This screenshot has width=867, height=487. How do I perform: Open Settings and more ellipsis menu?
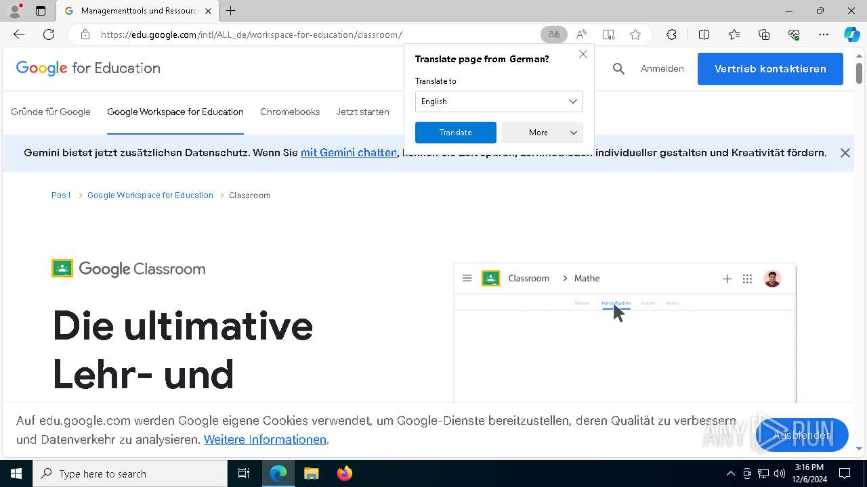[x=824, y=34]
